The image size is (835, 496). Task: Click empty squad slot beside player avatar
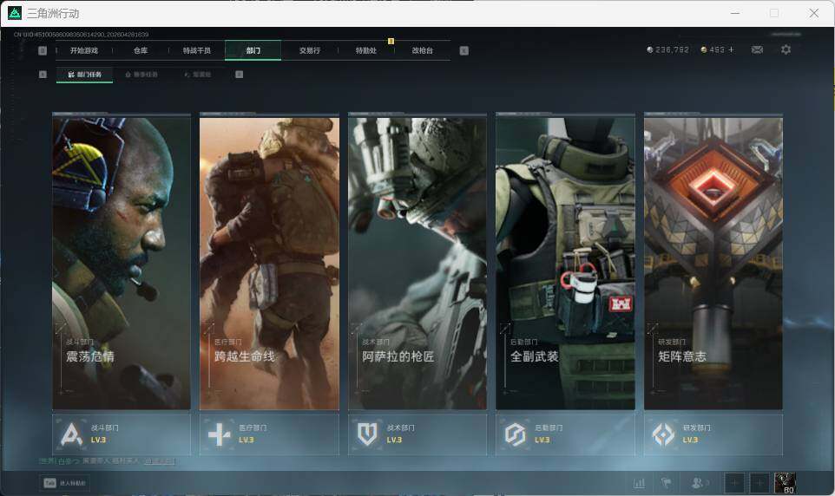[759, 483]
